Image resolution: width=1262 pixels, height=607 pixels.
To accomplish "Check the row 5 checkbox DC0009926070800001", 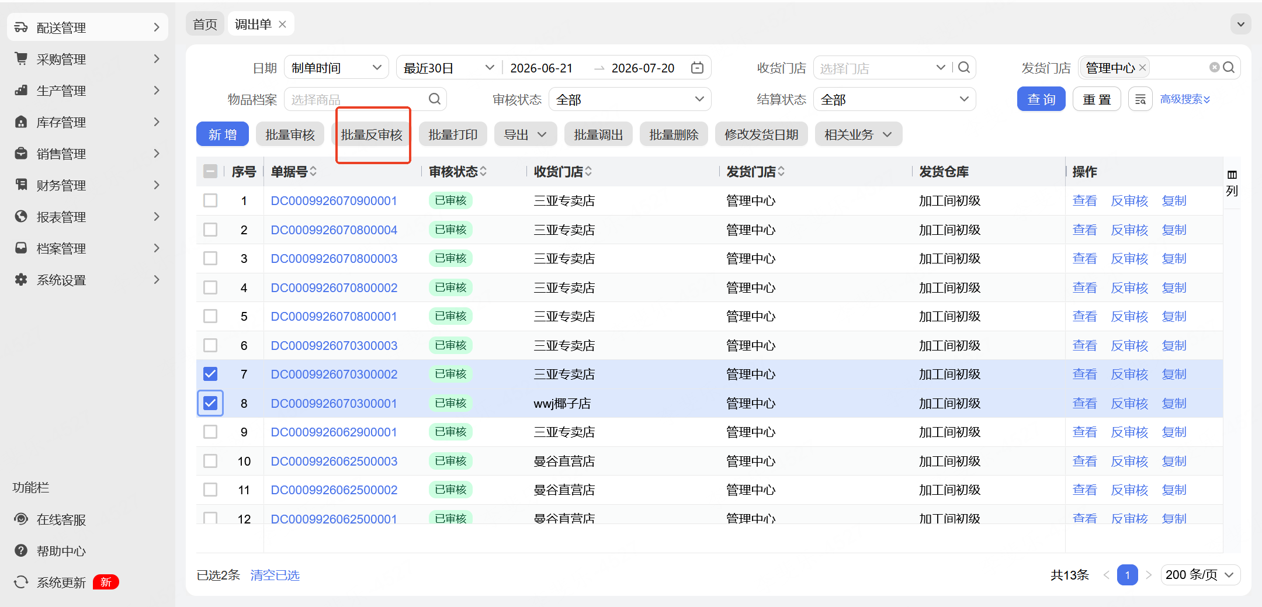I will (210, 316).
